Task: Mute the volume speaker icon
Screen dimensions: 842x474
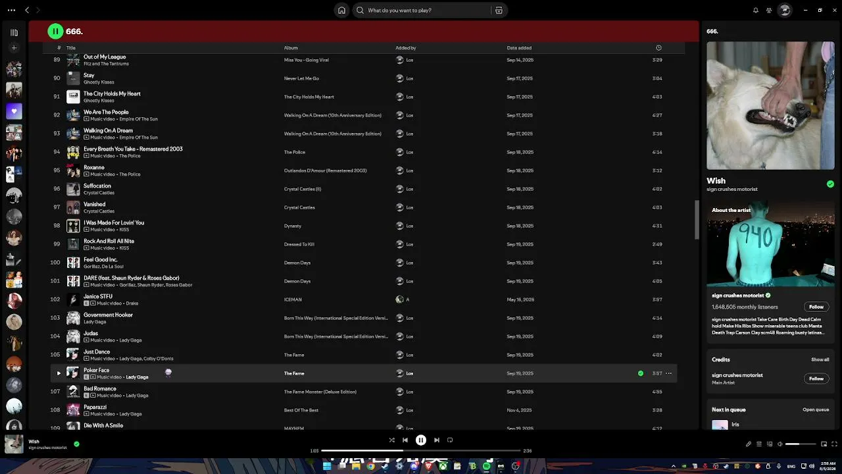Action: click(x=780, y=444)
